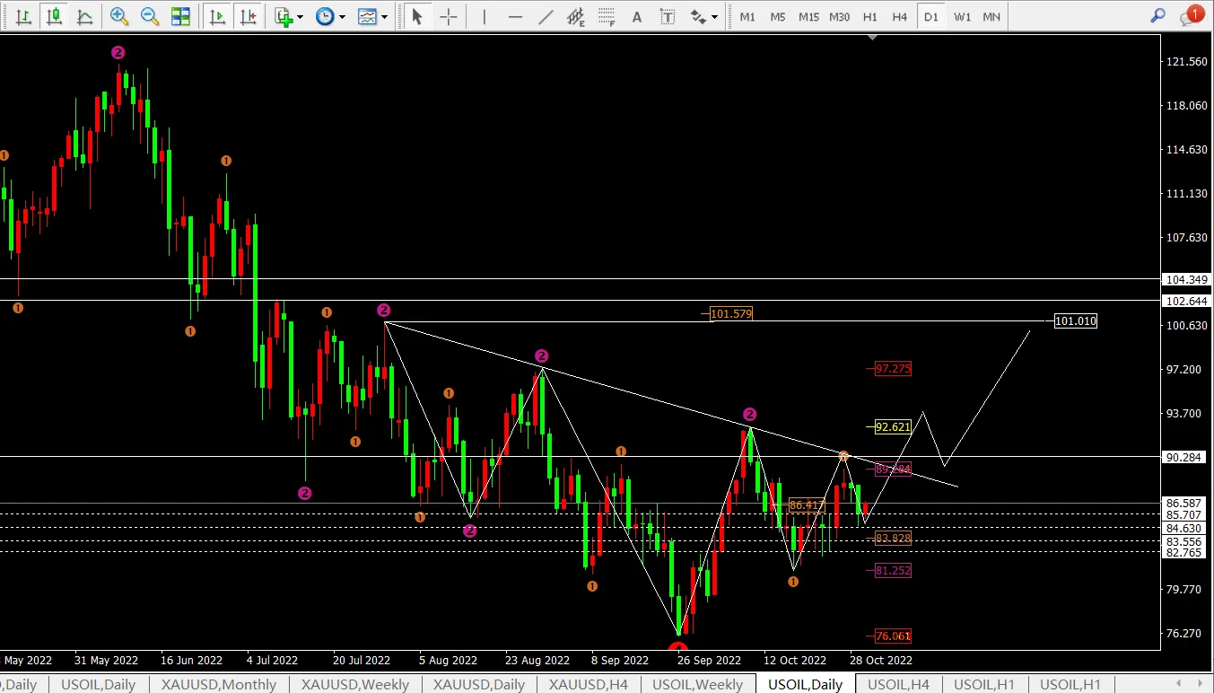The image size is (1214, 693).
Task: Toggle chart auto scroll
Action: coord(216,16)
